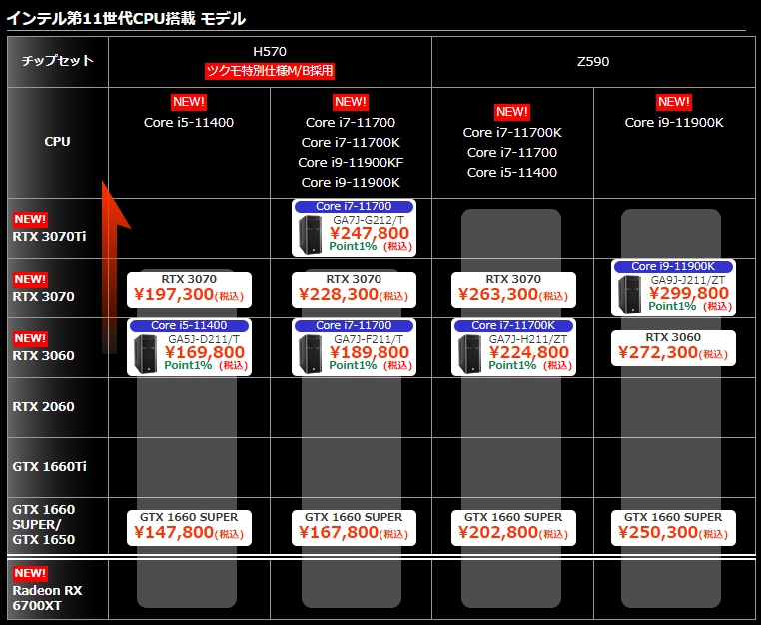
Task: Click the RTX 3060 row label
Action: [43, 355]
